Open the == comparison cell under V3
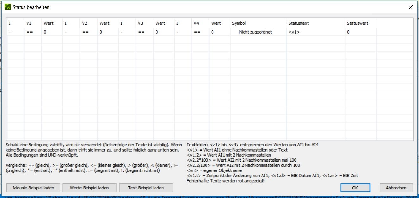This screenshot has height=198, width=419. click(x=141, y=32)
